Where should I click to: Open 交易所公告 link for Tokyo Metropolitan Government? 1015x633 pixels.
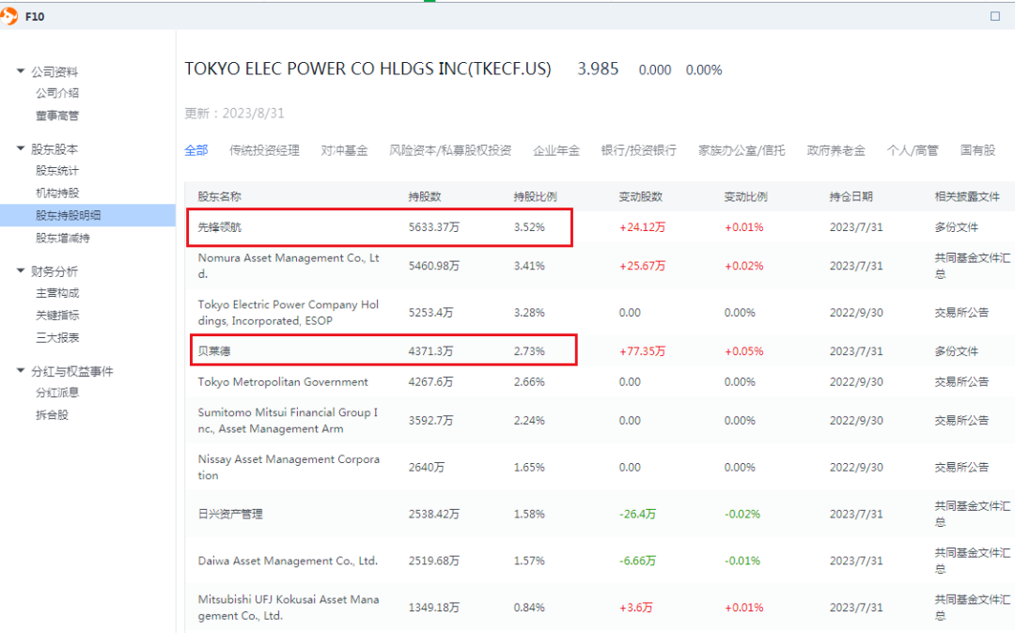point(961,382)
